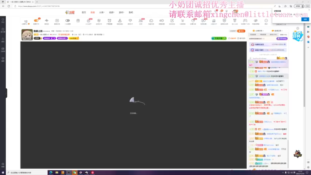Image resolution: width=311 pixels, height=175 pixels.
Task: Open the audio waveform tool
Action: pyautogui.click(x=47, y=21)
